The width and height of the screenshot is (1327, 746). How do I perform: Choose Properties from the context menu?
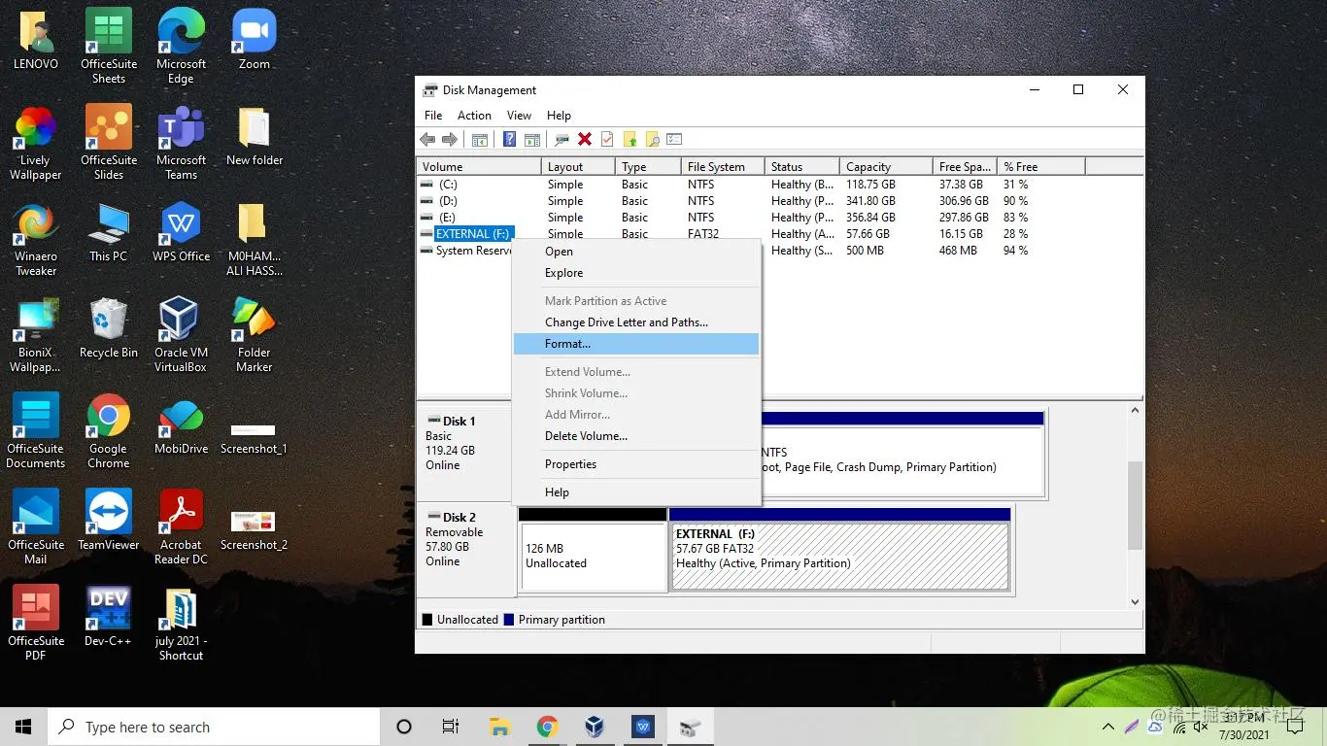(636, 464)
